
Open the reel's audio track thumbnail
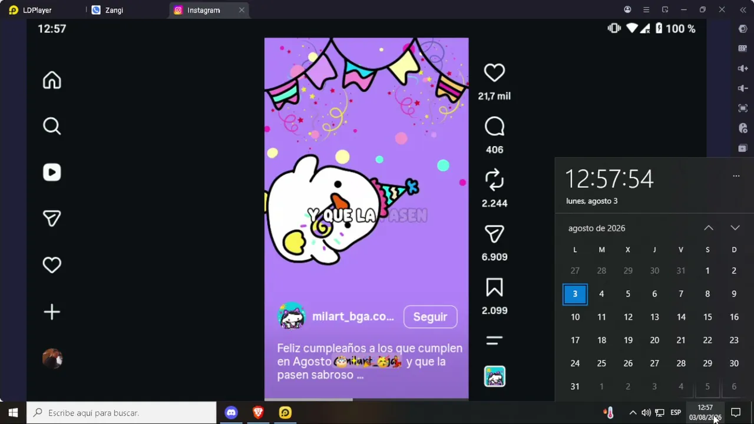click(495, 376)
